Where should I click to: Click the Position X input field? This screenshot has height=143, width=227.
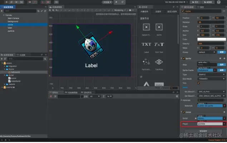[x=205, y=18]
